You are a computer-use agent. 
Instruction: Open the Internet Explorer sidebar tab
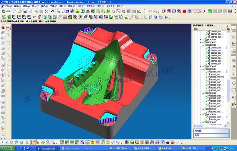[234, 60]
